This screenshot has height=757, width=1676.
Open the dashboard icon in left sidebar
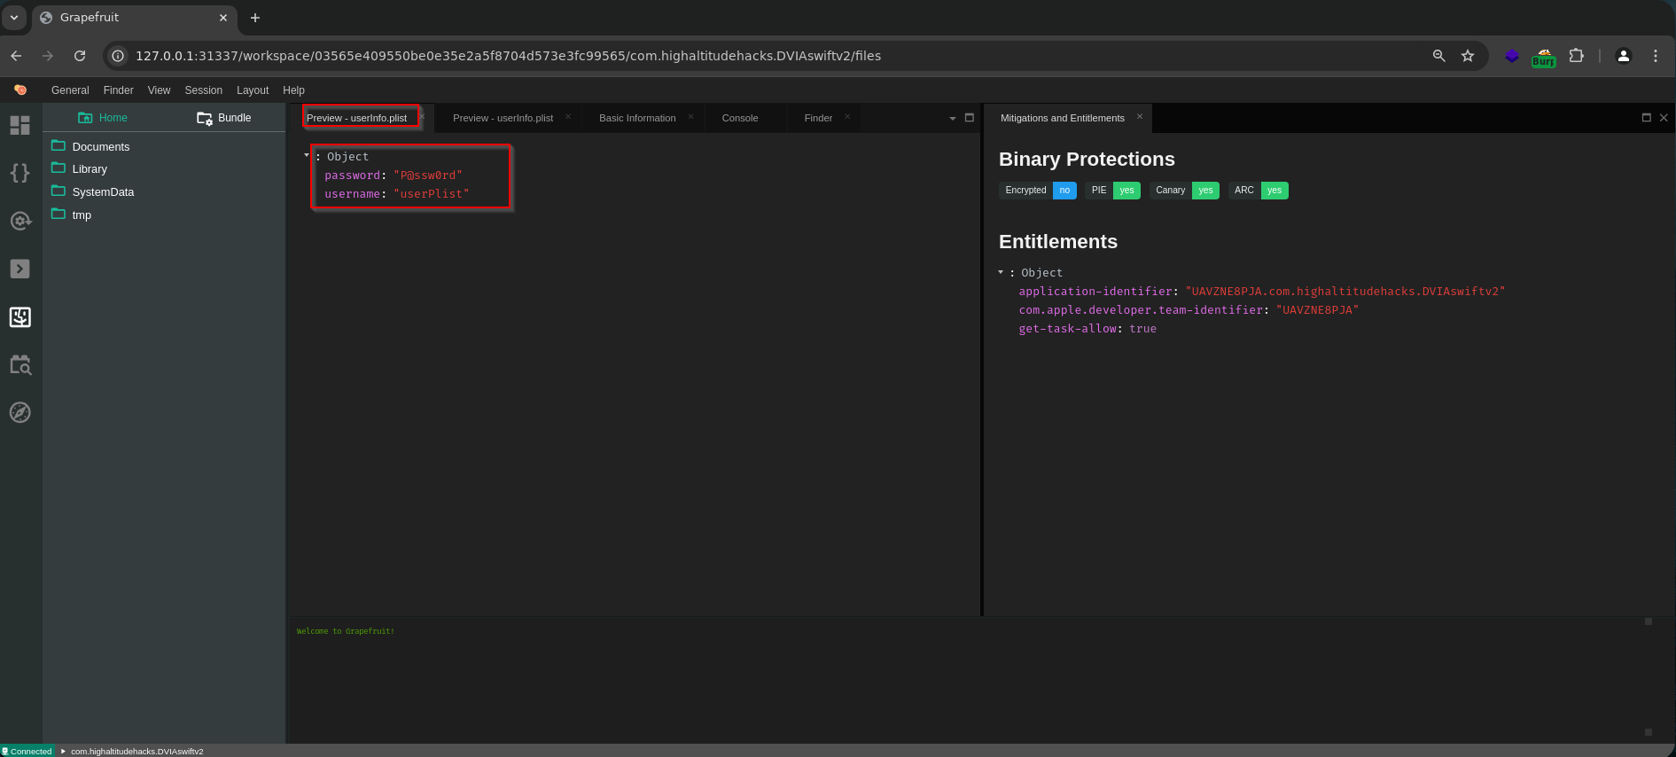tap(19, 125)
